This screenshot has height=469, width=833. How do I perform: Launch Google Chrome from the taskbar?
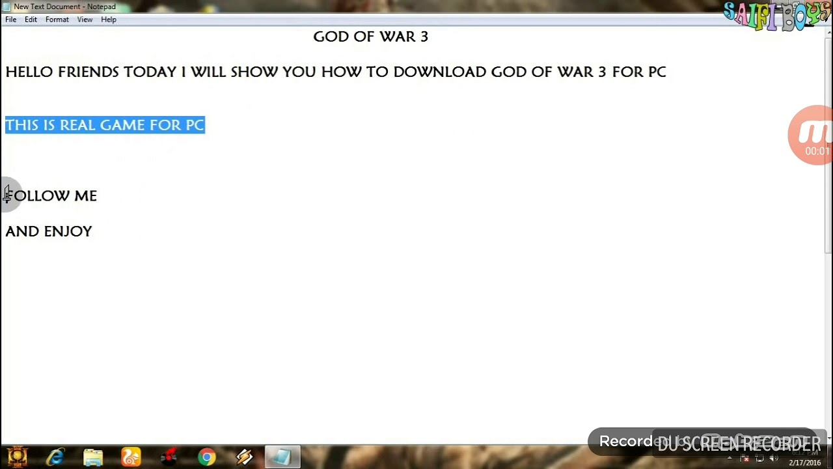point(207,457)
